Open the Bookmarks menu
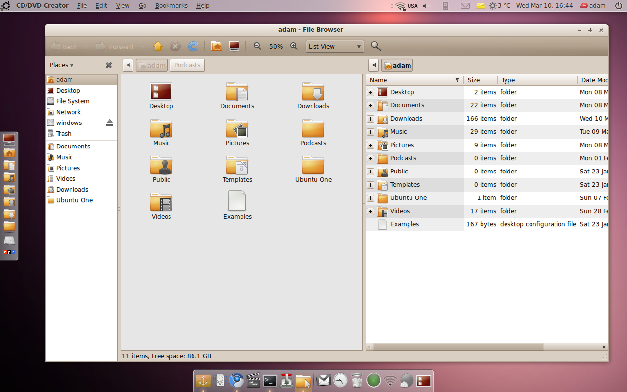 (171, 6)
